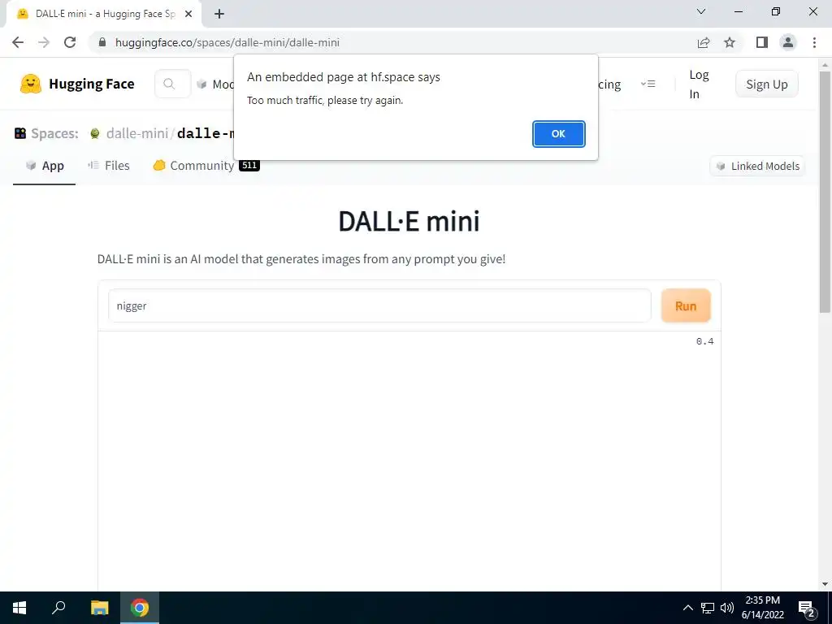This screenshot has height=624, width=832.
Task: Open the Windows Start menu
Action: point(19,608)
